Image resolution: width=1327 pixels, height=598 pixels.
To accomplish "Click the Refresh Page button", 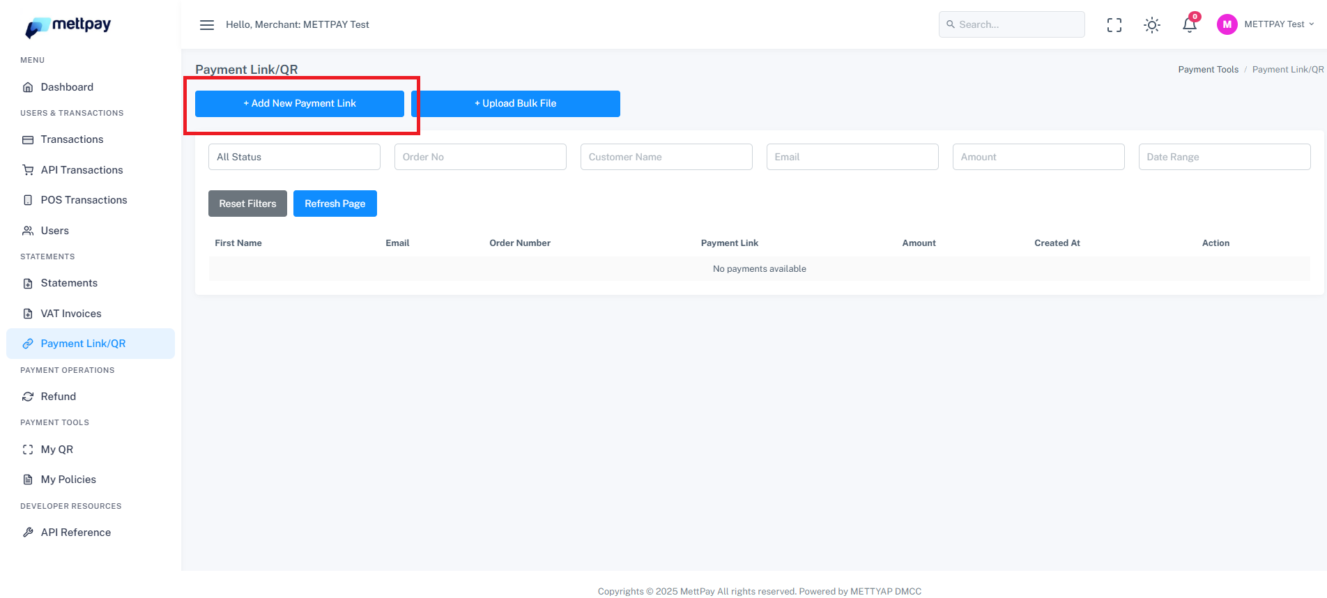I will coord(335,204).
